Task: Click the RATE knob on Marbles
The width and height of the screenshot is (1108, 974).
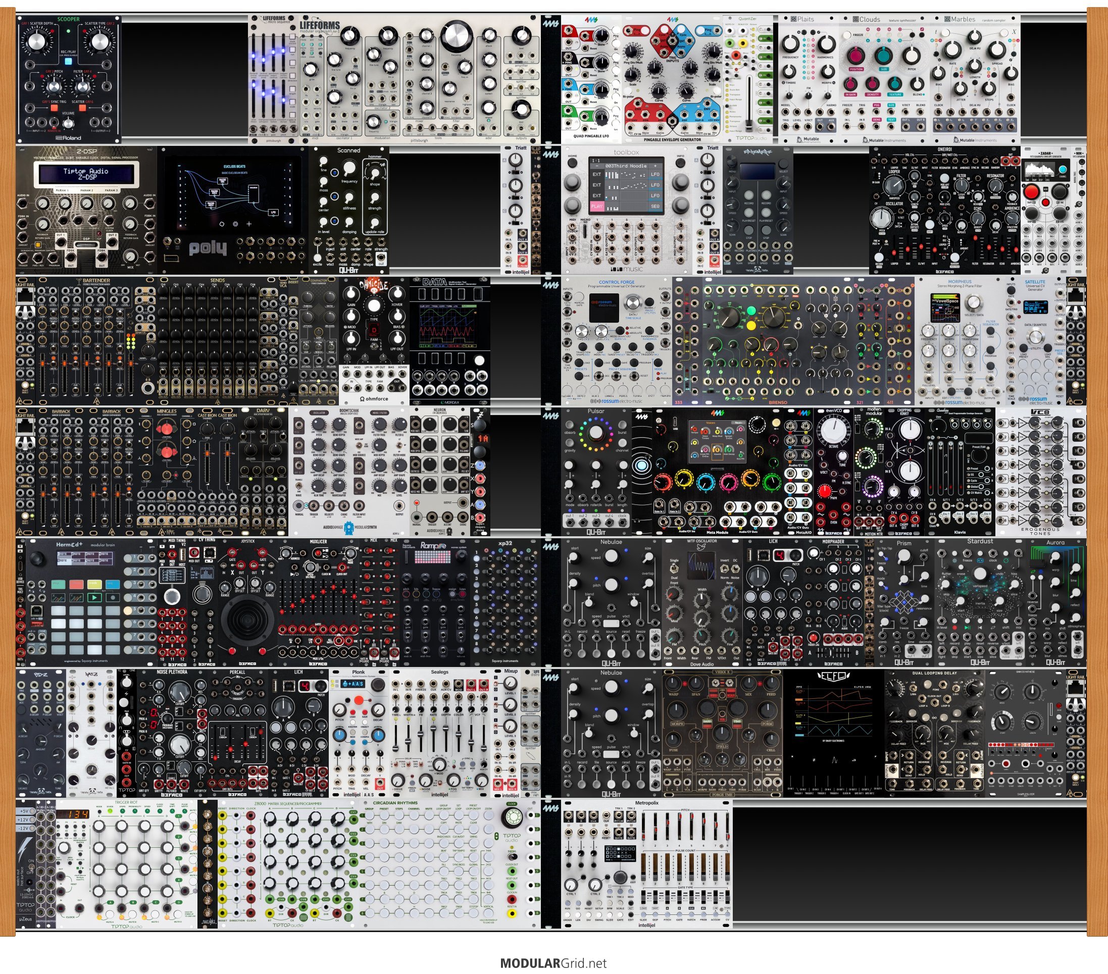Action: (x=952, y=50)
